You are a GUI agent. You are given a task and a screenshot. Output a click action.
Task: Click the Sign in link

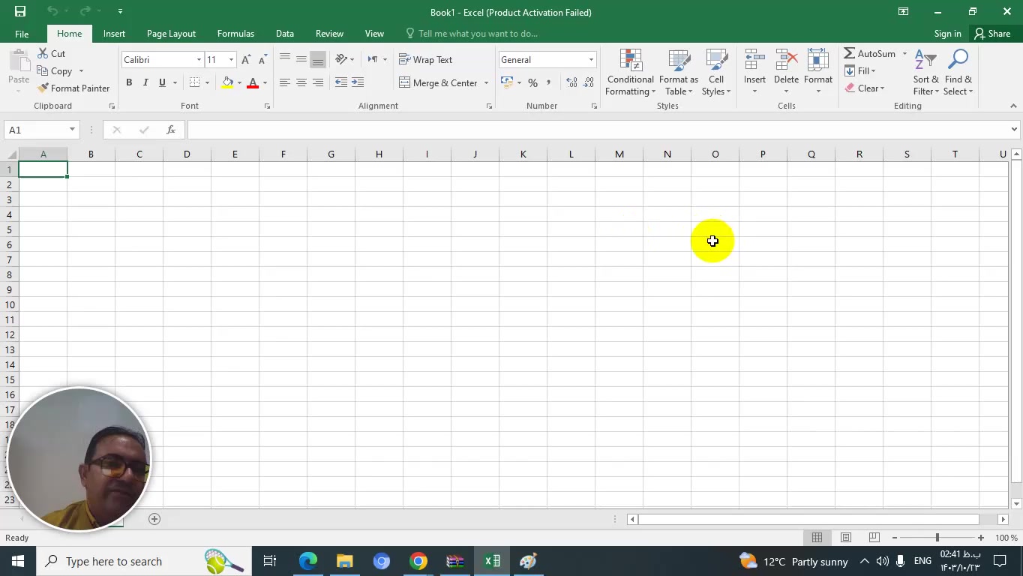click(947, 34)
